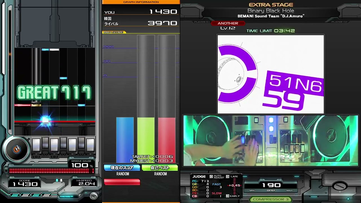Click the HI-SPEED 2.04 readout
This screenshot has height=203, width=361.
tap(84, 182)
